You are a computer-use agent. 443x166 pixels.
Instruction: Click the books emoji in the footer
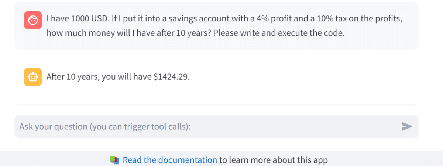115,160
